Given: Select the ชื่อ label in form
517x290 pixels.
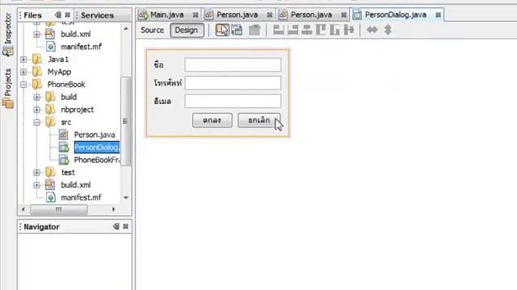Looking at the screenshot, I should click(158, 64).
